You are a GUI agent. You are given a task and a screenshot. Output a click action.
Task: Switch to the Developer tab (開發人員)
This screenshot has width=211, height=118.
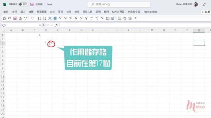[87, 12]
